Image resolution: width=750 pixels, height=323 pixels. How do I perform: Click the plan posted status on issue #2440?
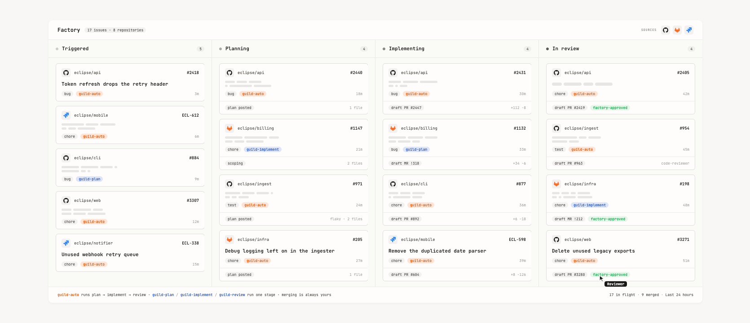click(239, 108)
